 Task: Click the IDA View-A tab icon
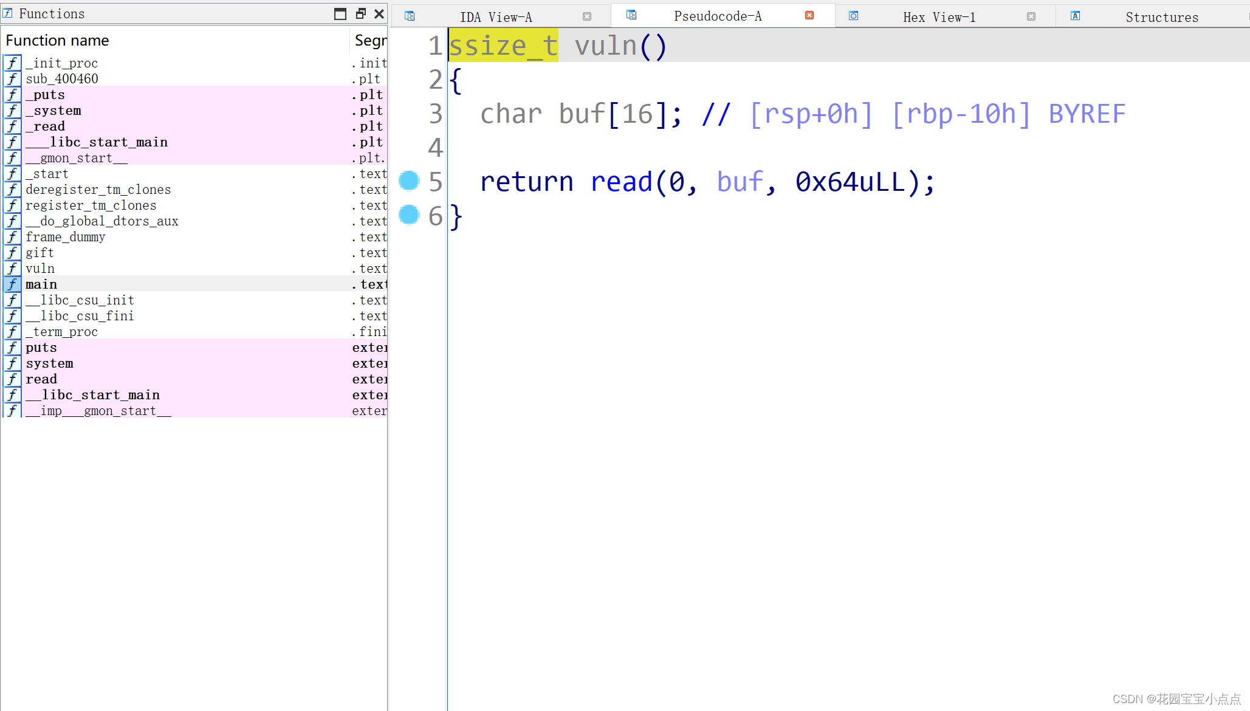click(x=410, y=16)
